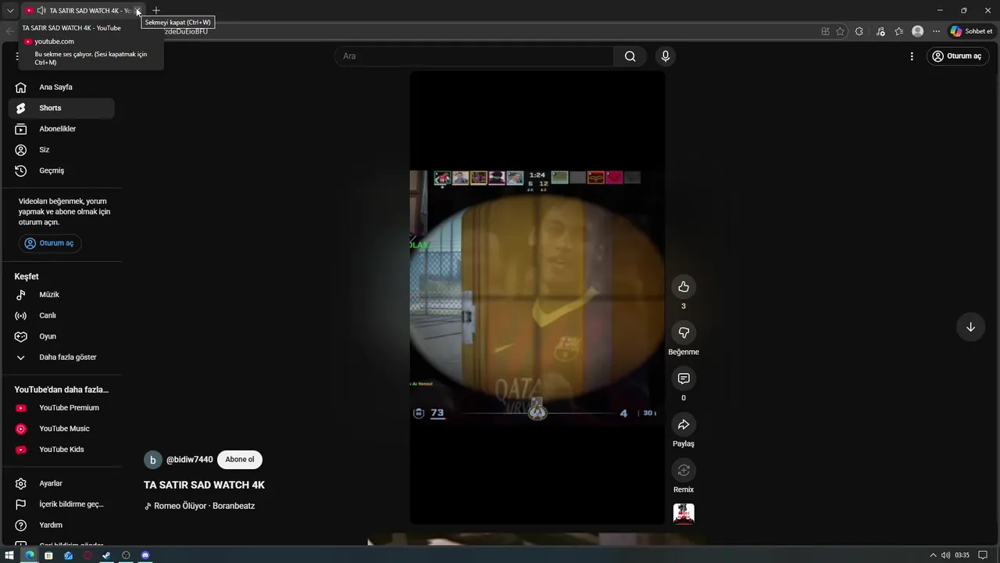Open Abonelikler subscriptions page
Image resolution: width=1000 pixels, height=563 pixels.
(x=62, y=129)
